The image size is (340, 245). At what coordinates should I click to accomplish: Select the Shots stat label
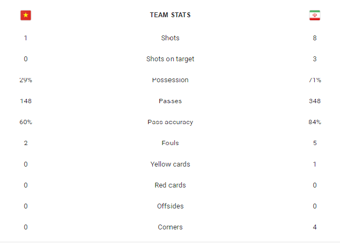pyautogui.click(x=170, y=38)
